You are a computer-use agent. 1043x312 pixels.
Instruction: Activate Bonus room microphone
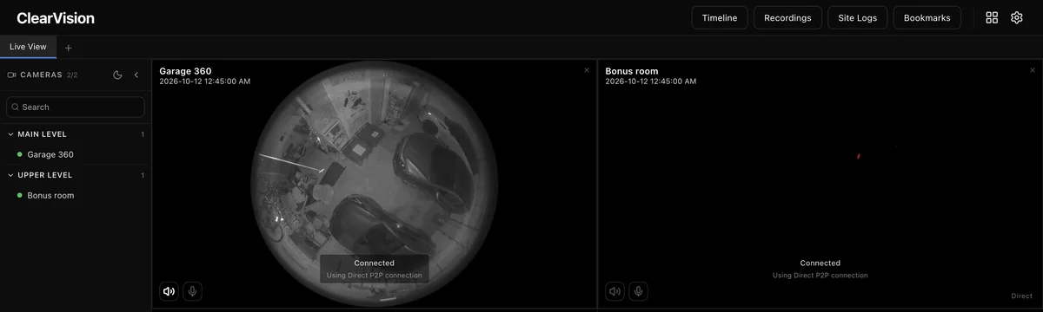[x=639, y=291]
